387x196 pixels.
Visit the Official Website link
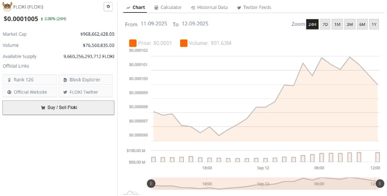[x=30, y=92]
